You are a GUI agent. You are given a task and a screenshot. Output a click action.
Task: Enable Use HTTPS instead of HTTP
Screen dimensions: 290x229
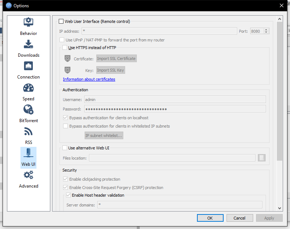pyautogui.click(x=65, y=48)
